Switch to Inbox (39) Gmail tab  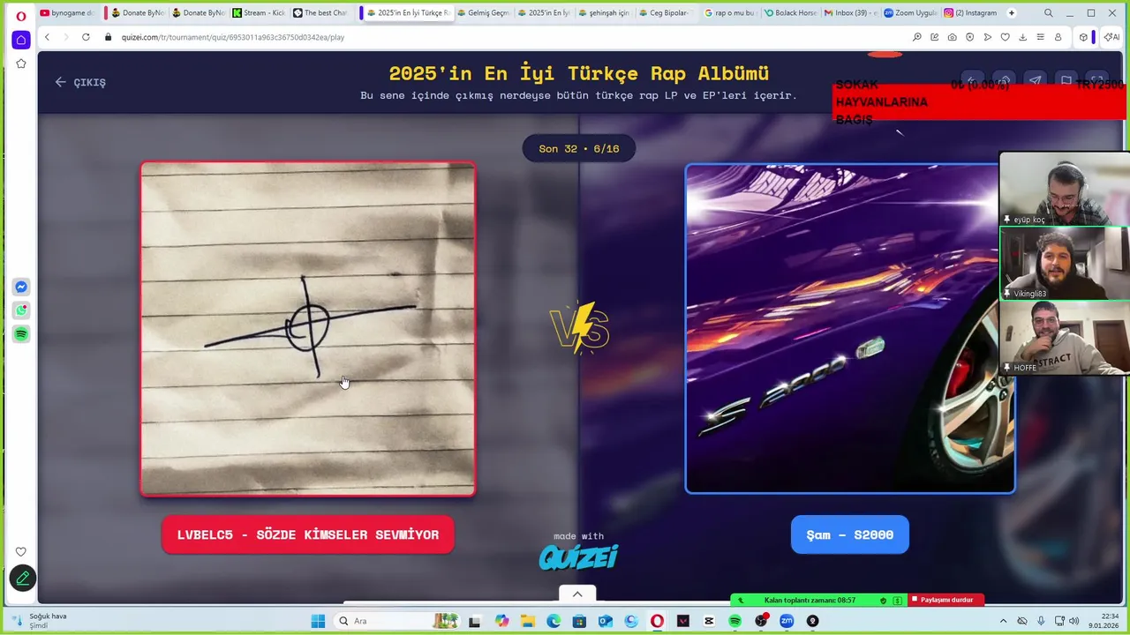[850, 13]
